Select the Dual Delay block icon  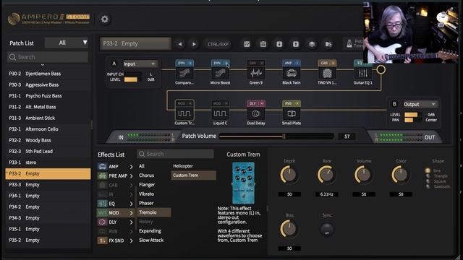coord(255,113)
